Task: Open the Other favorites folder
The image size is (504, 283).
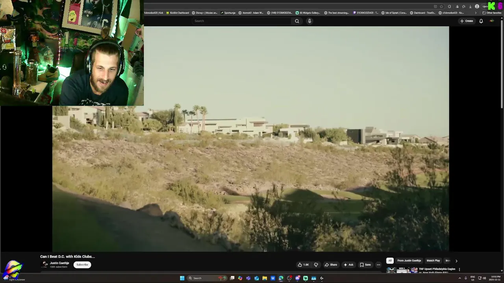Action: [x=492, y=13]
